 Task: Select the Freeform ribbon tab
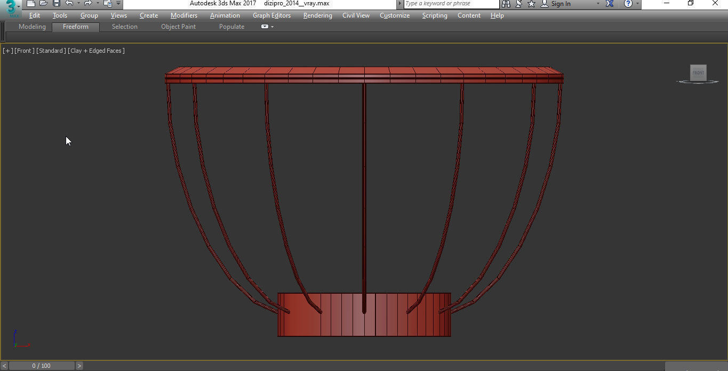click(x=76, y=27)
